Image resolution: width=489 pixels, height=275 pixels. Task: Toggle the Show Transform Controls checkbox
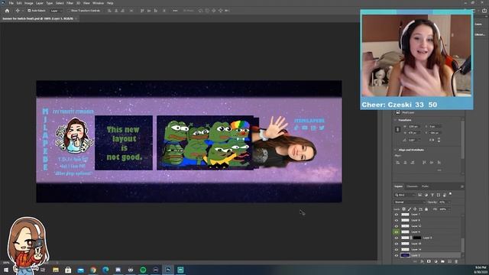click(x=70, y=11)
